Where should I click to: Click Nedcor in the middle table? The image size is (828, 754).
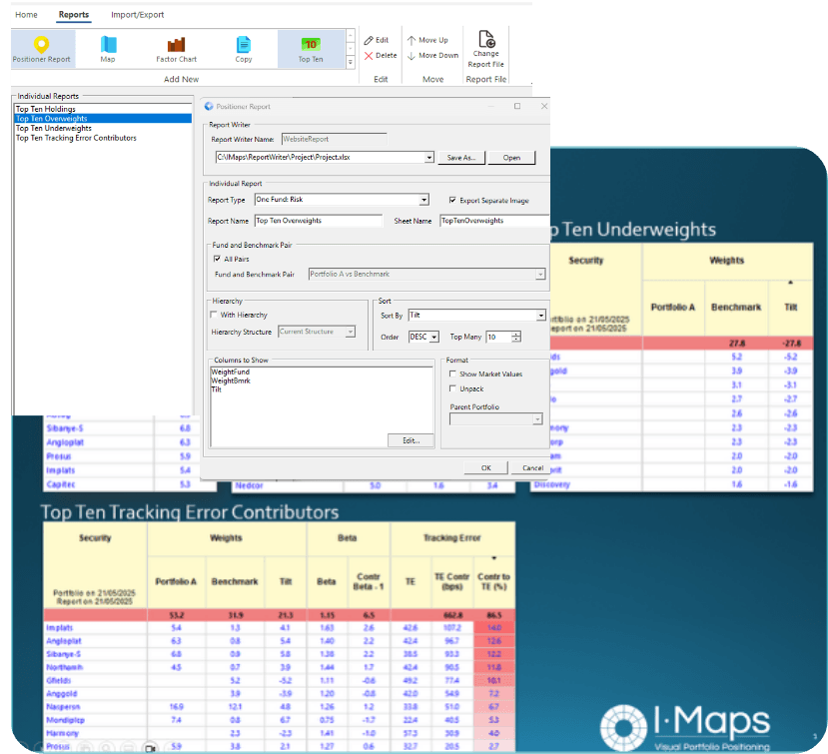(x=250, y=485)
